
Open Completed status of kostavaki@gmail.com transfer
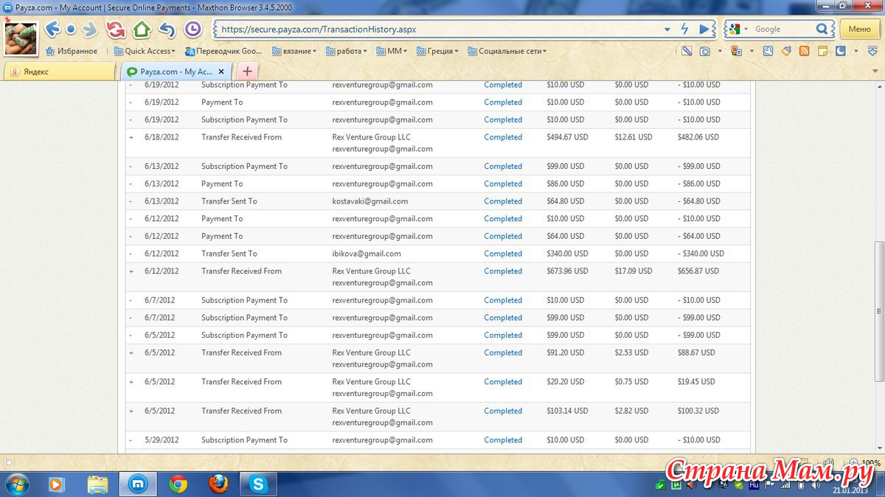503,201
